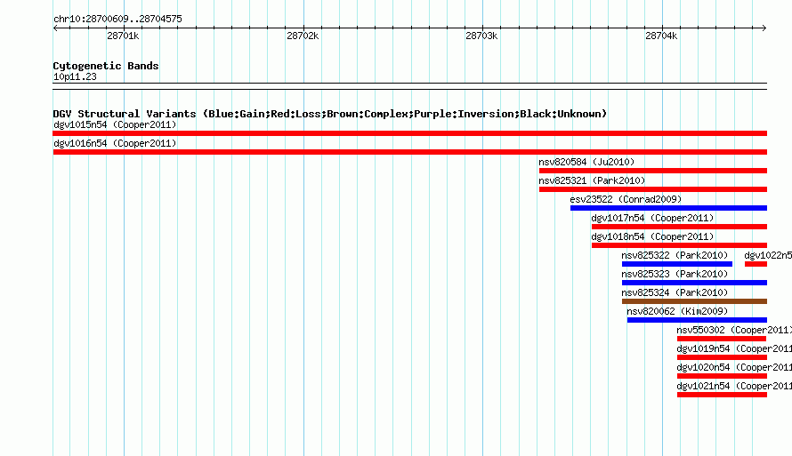Click the short dgv1022n54 red bar
792x456 pixels.
pos(756,264)
